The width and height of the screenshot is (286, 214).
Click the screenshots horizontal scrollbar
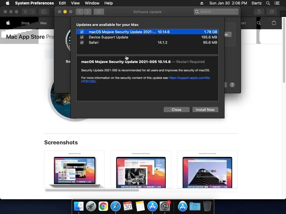(92, 190)
